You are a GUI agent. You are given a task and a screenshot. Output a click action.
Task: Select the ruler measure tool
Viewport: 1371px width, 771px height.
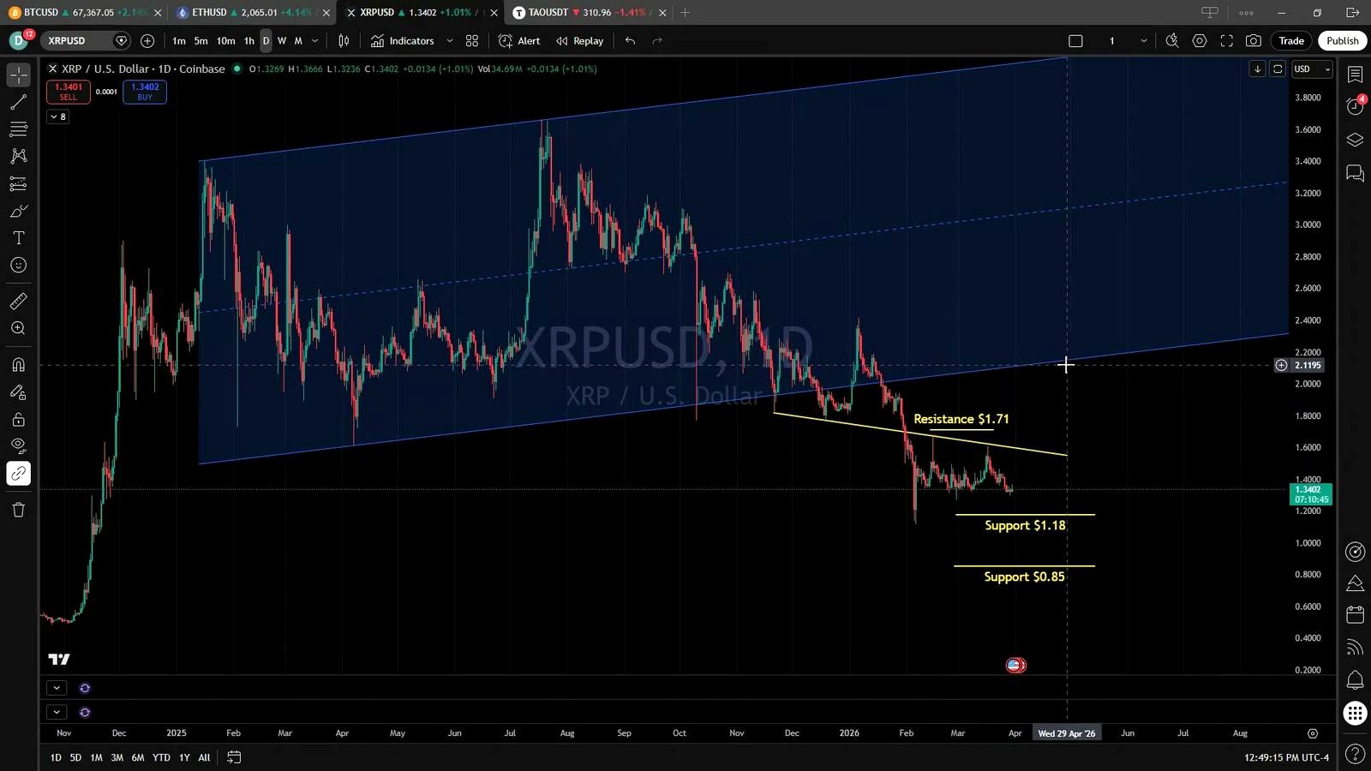[18, 301]
